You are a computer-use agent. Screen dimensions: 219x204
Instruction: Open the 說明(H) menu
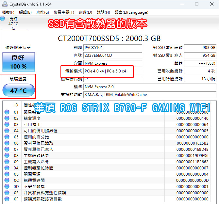(103, 12)
